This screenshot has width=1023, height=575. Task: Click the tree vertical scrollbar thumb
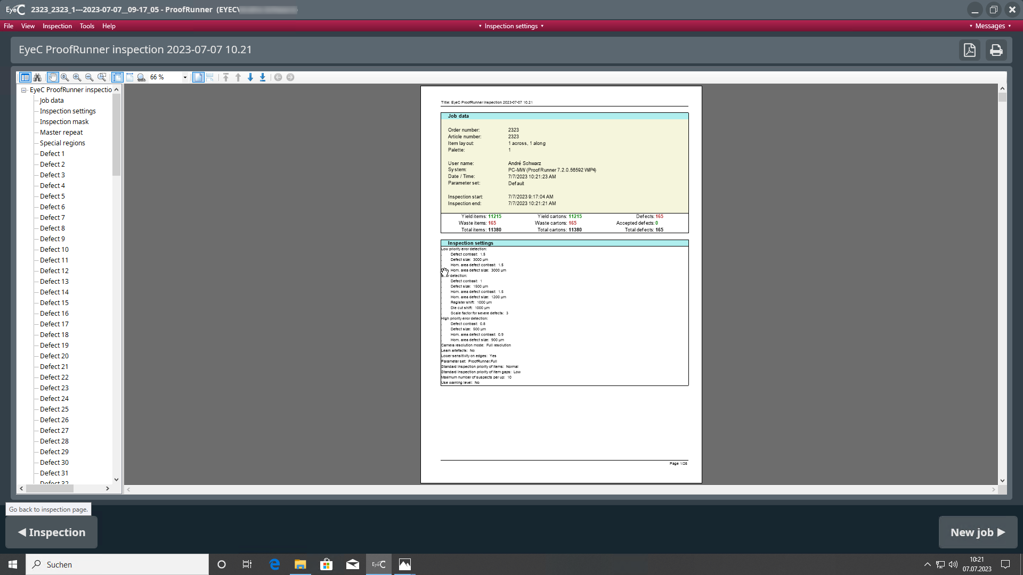116,135
